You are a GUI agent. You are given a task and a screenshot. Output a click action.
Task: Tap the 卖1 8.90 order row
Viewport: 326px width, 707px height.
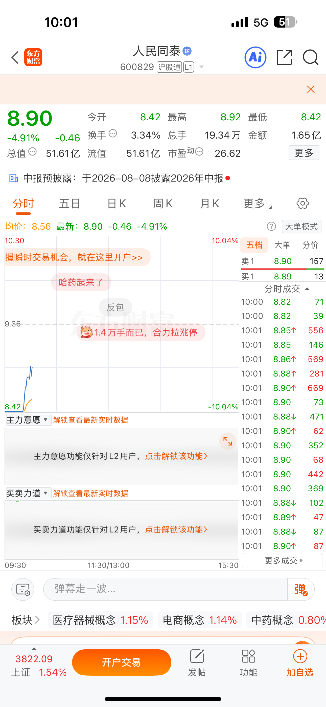tap(282, 261)
